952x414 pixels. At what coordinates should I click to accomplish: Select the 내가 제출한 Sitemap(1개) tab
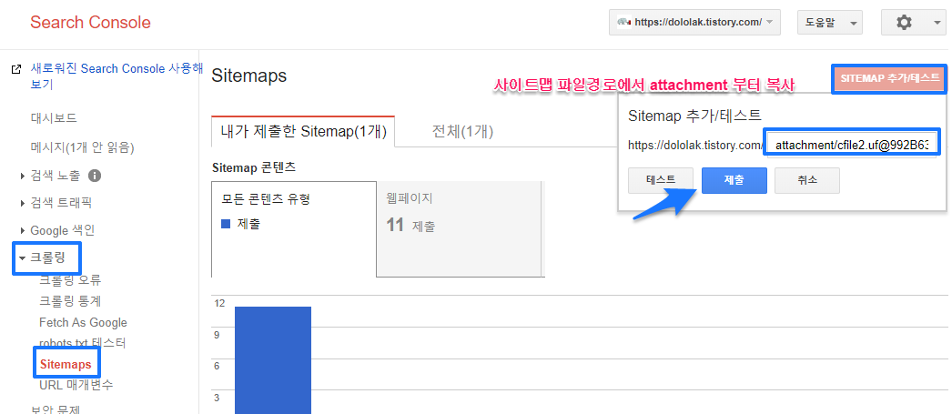click(x=304, y=132)
